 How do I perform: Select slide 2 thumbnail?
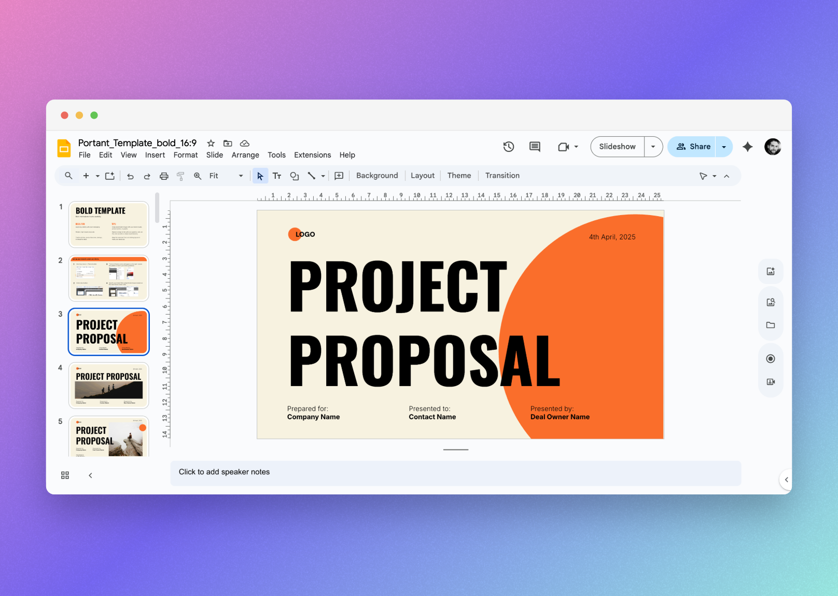[x=109, y=278]
